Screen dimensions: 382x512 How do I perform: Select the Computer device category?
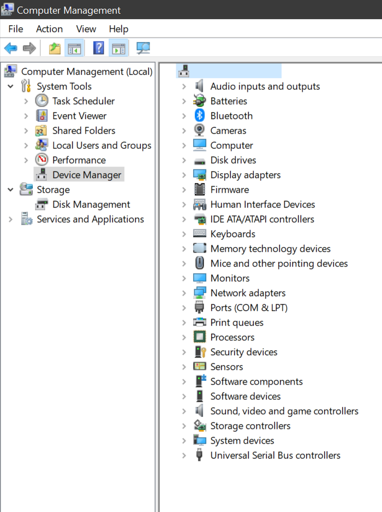tap(231, 145)
